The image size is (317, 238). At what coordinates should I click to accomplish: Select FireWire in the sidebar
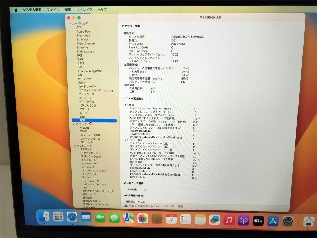coord(82,48)
